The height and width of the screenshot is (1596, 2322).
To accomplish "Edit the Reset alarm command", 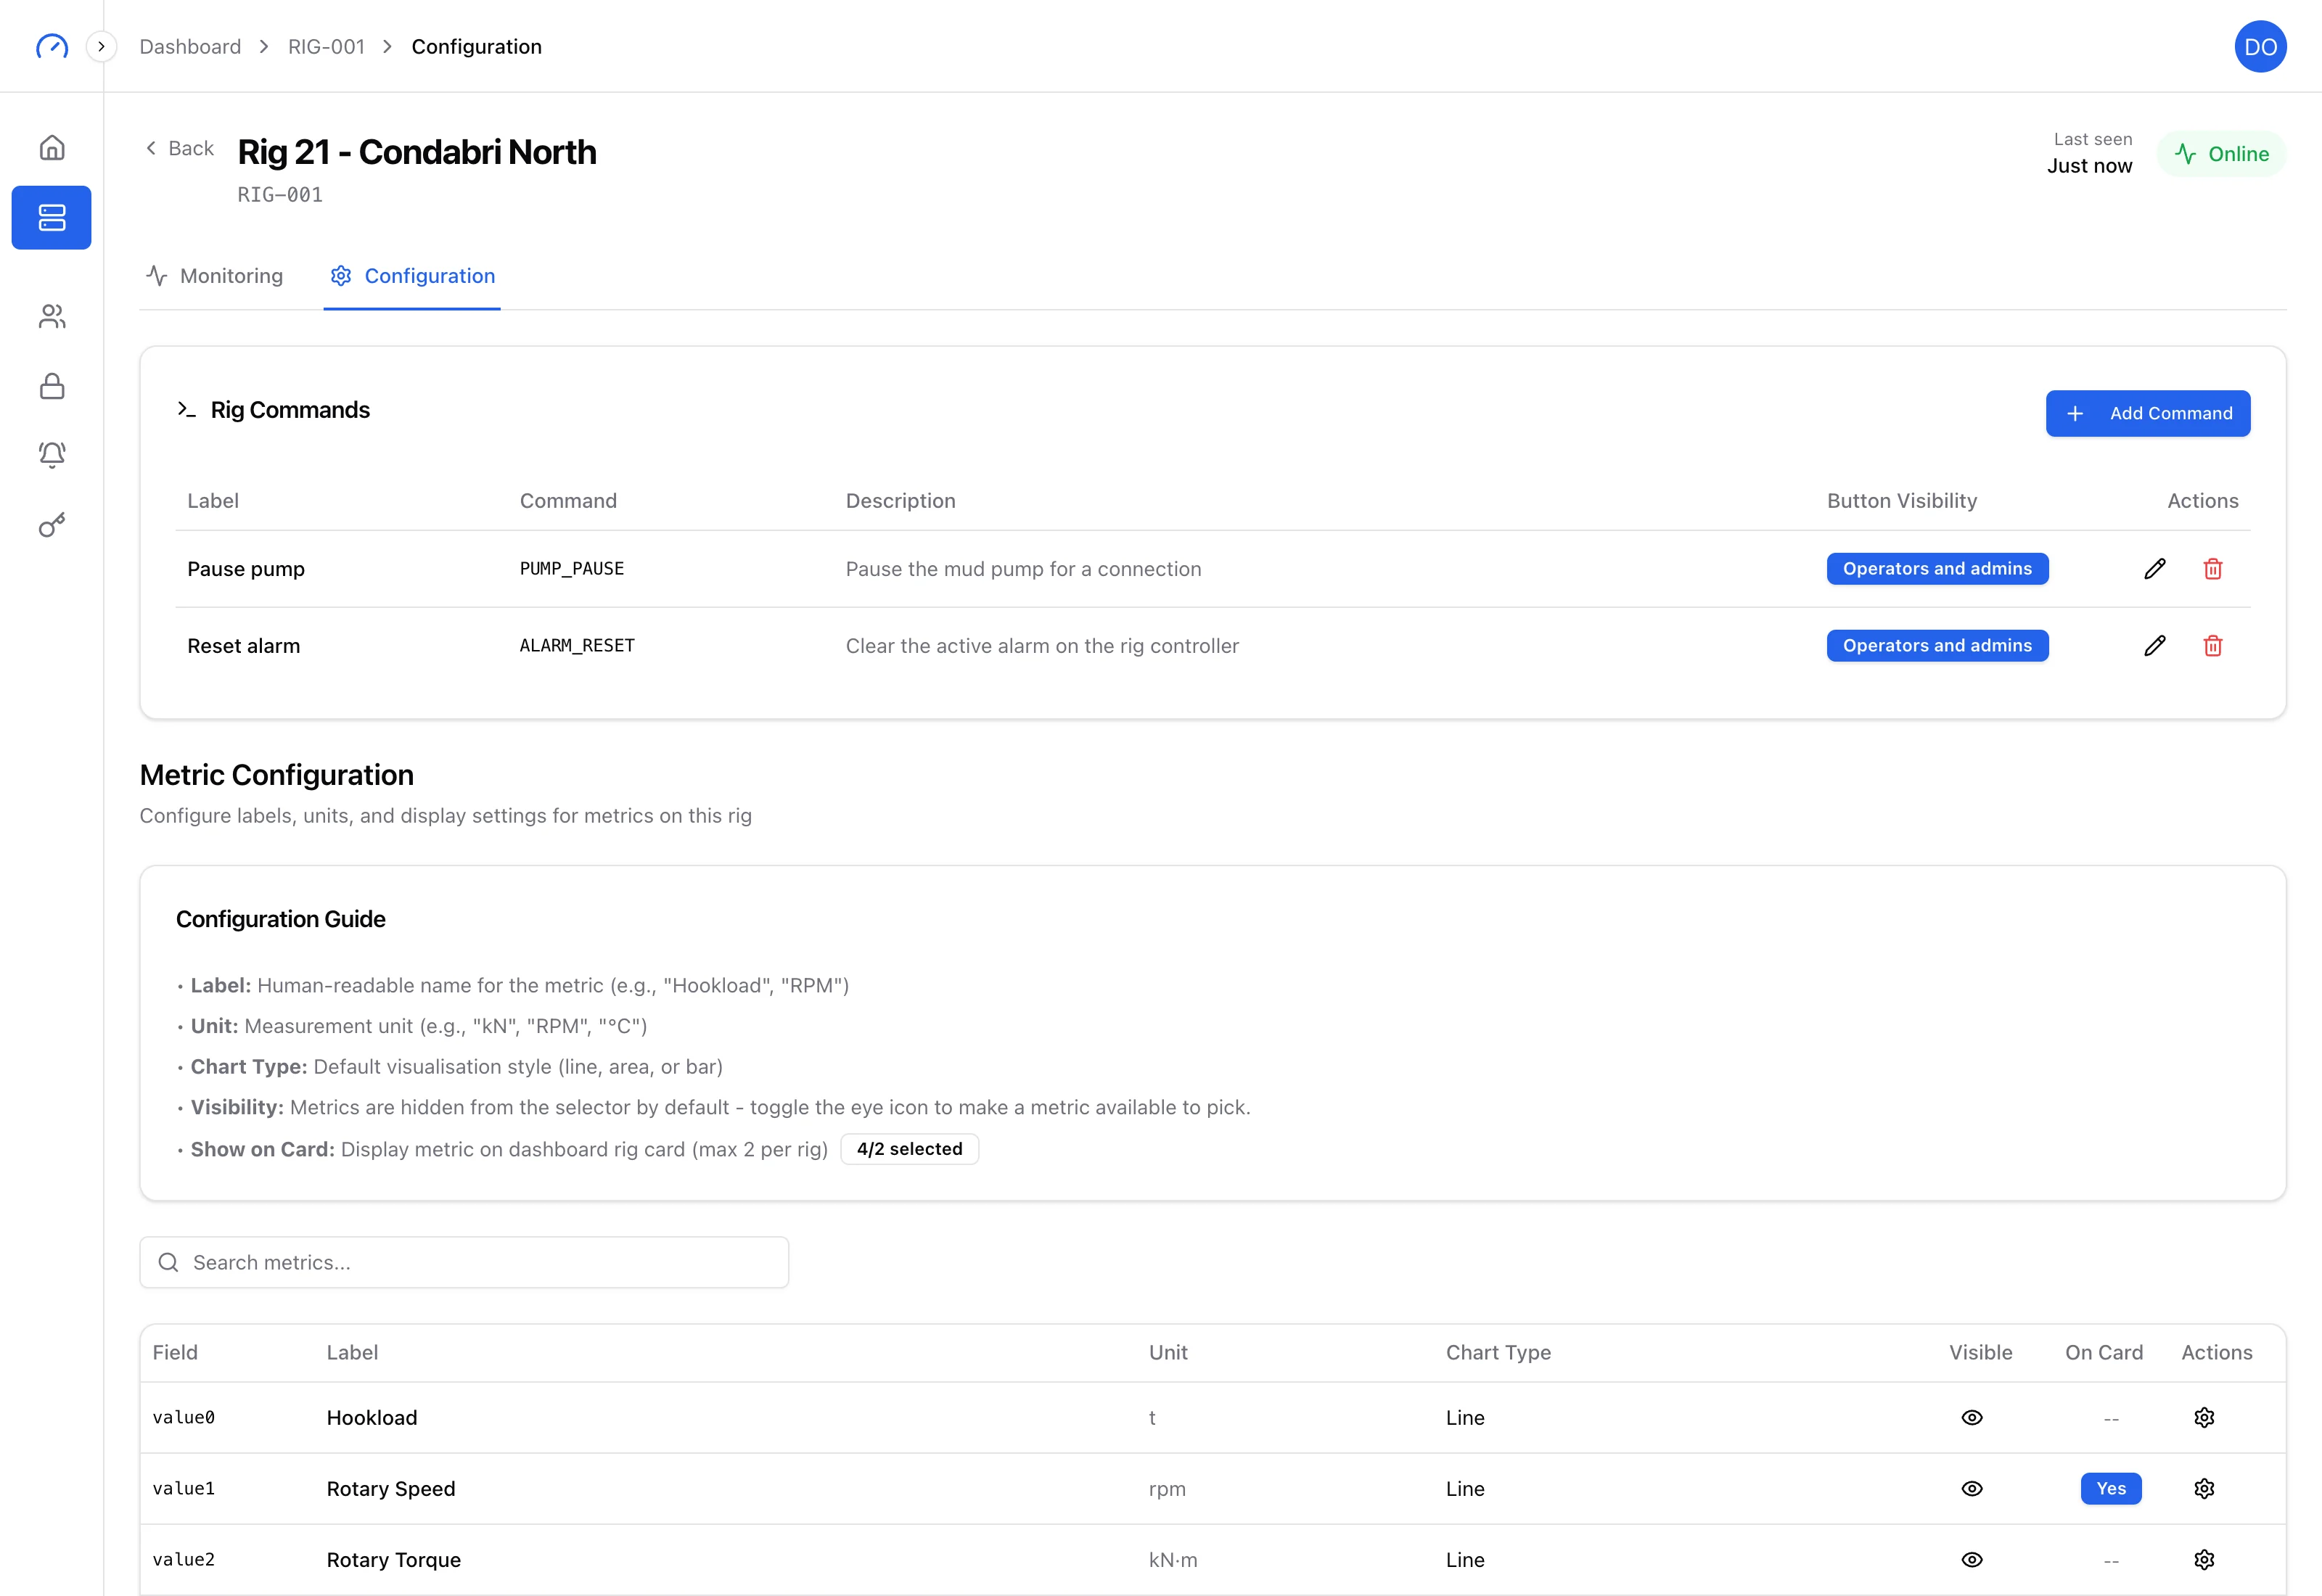I will (x=2155, y=646).
